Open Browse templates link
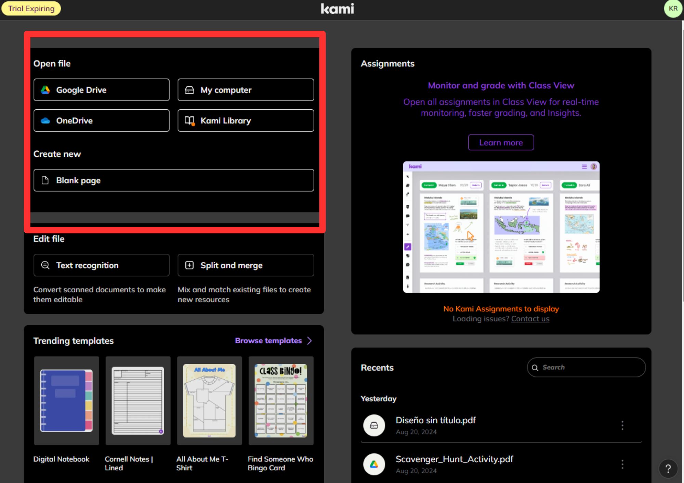Image resolution: width=684 pixels, height=483 pixels. click(268, 341)
